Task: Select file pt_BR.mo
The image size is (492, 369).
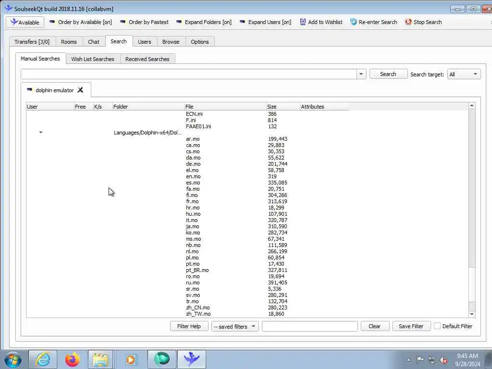Action: [x=197, y=270]
